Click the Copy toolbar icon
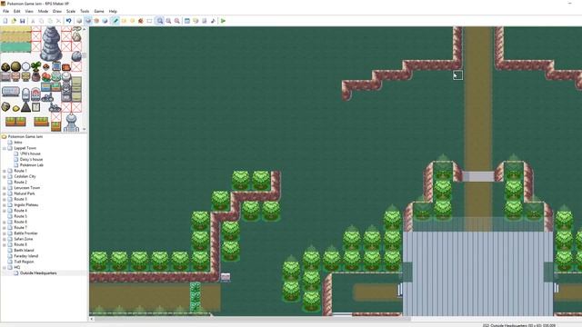Image resolution: width=582 pixels, height=327 pixels. tap(42, 21)
